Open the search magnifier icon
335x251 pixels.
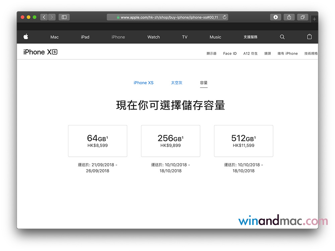coord(282,37)
